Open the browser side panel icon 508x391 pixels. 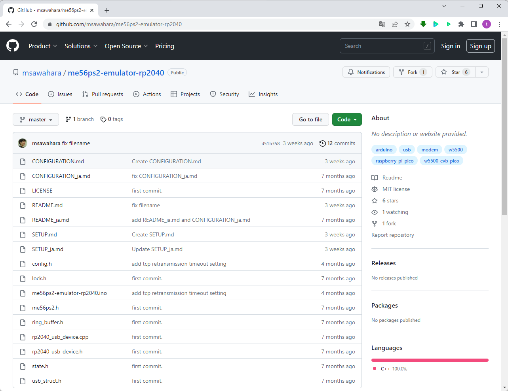(474, 24)
